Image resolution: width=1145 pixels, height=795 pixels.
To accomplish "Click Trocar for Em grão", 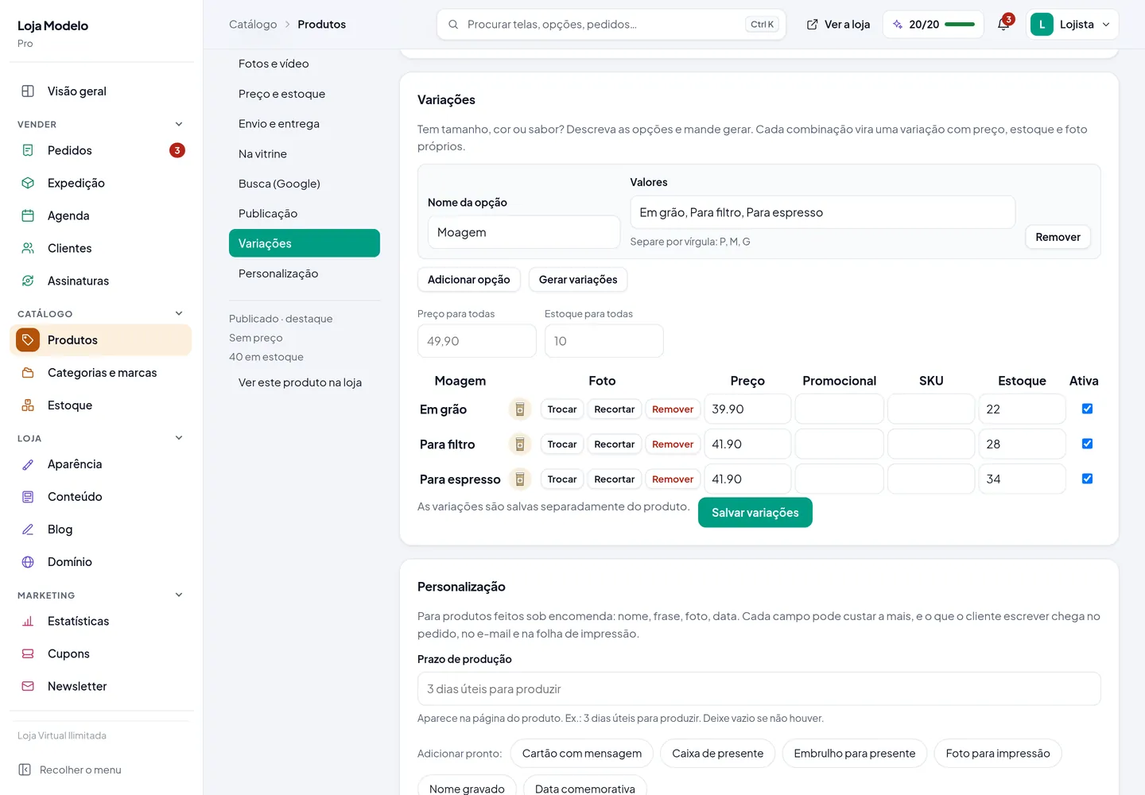I will point(562,409).
